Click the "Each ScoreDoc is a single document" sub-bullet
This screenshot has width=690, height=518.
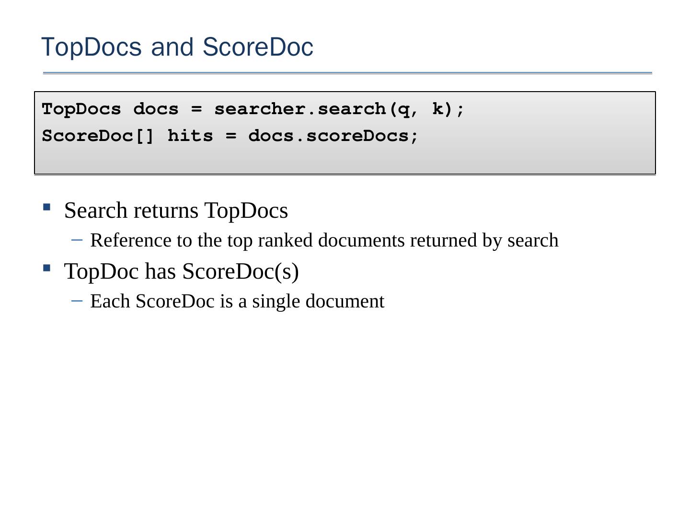(x=237, y=301)
